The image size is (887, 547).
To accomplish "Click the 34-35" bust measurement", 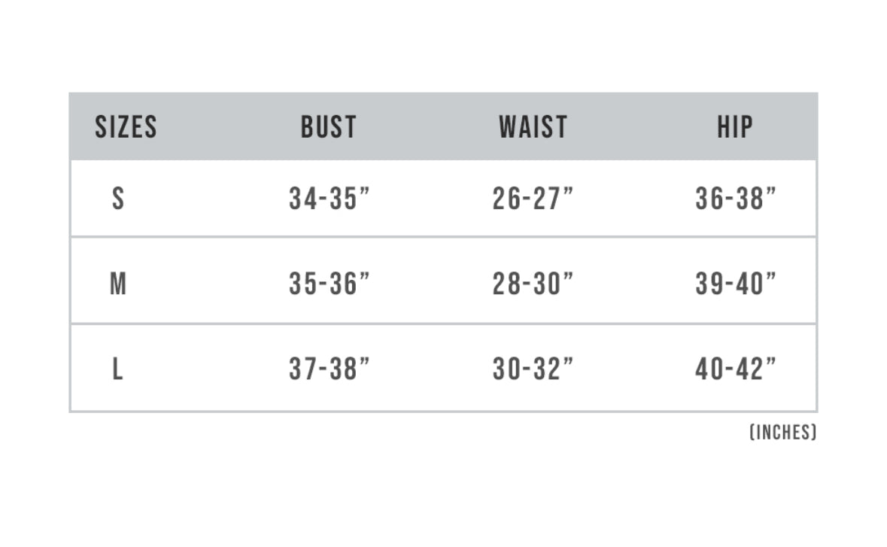I will click(330, 199).
